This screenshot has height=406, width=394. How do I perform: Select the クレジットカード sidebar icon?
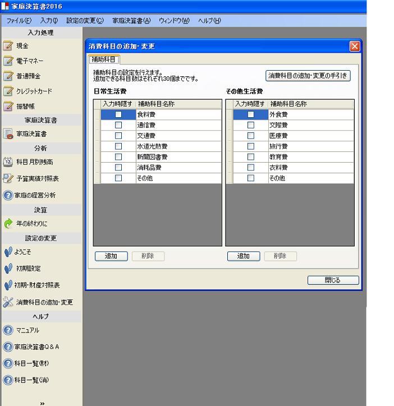8,91
